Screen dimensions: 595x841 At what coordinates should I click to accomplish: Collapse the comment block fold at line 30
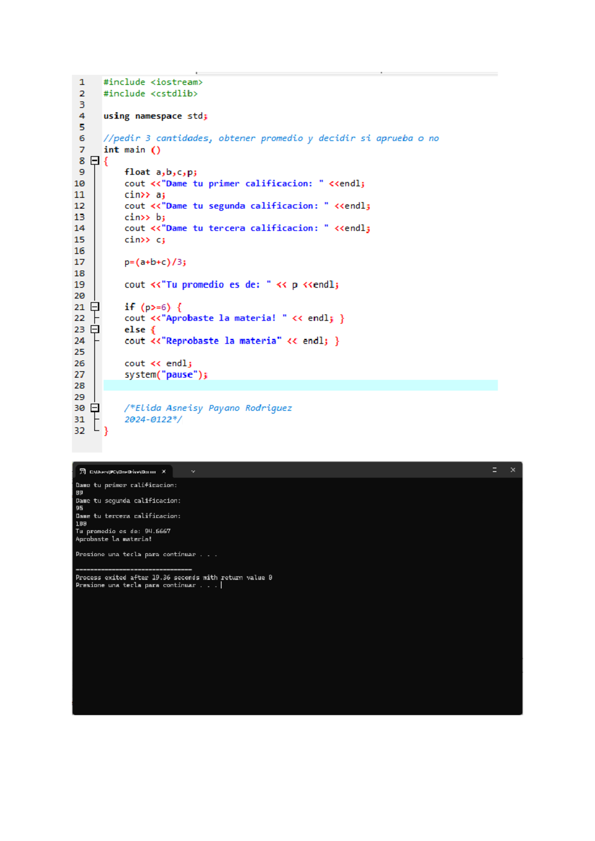[x=95, y=408]
